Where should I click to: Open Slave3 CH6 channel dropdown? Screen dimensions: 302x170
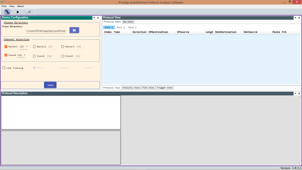79,56
